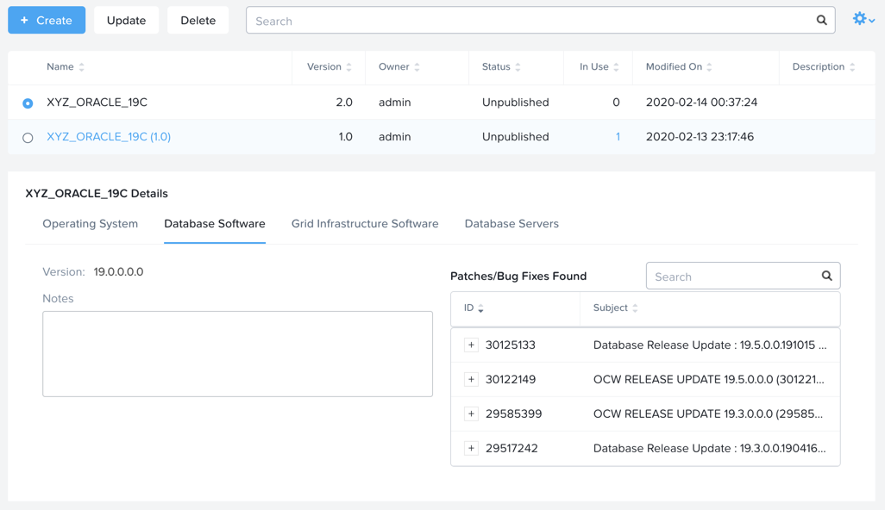Sort profiles by Owner column

(399, 66)
